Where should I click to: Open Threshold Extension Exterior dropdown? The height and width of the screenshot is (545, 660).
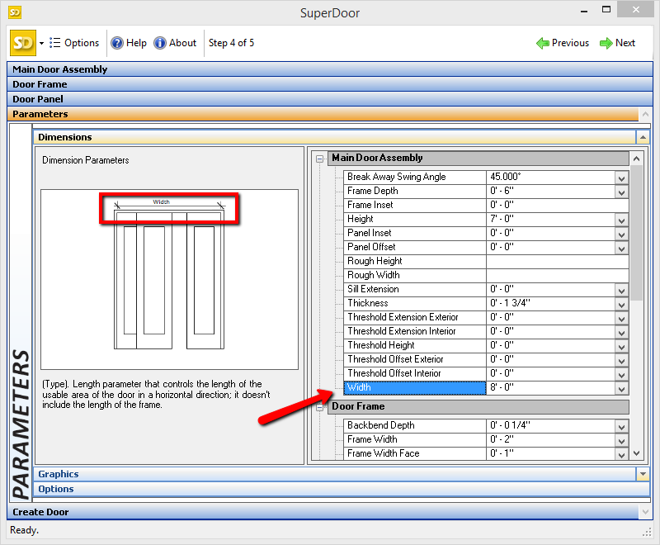(622, 319)
